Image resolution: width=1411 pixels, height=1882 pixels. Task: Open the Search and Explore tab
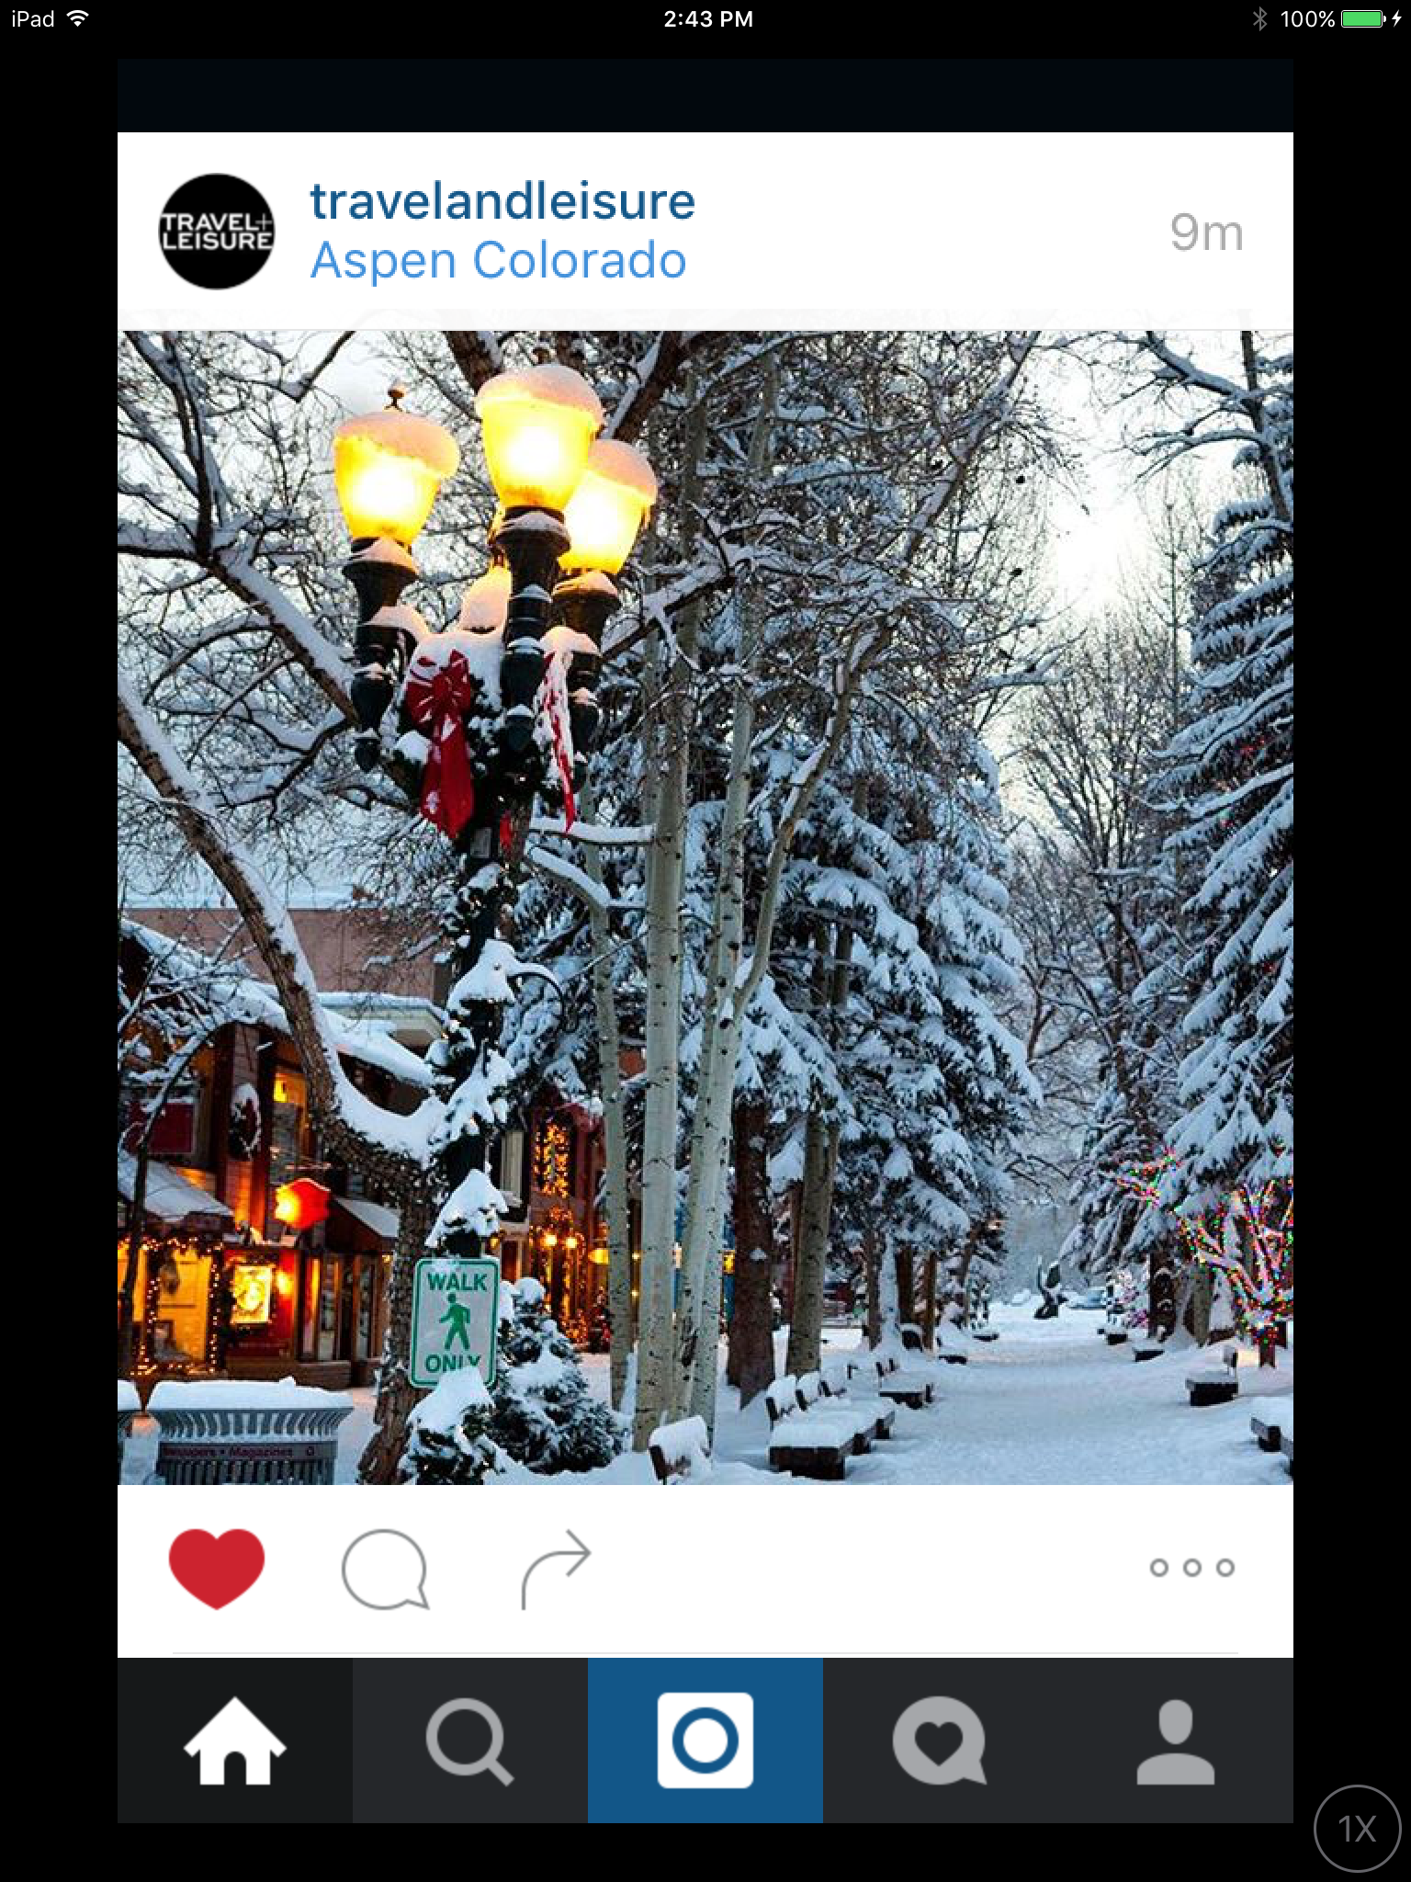pos(470,1740)
